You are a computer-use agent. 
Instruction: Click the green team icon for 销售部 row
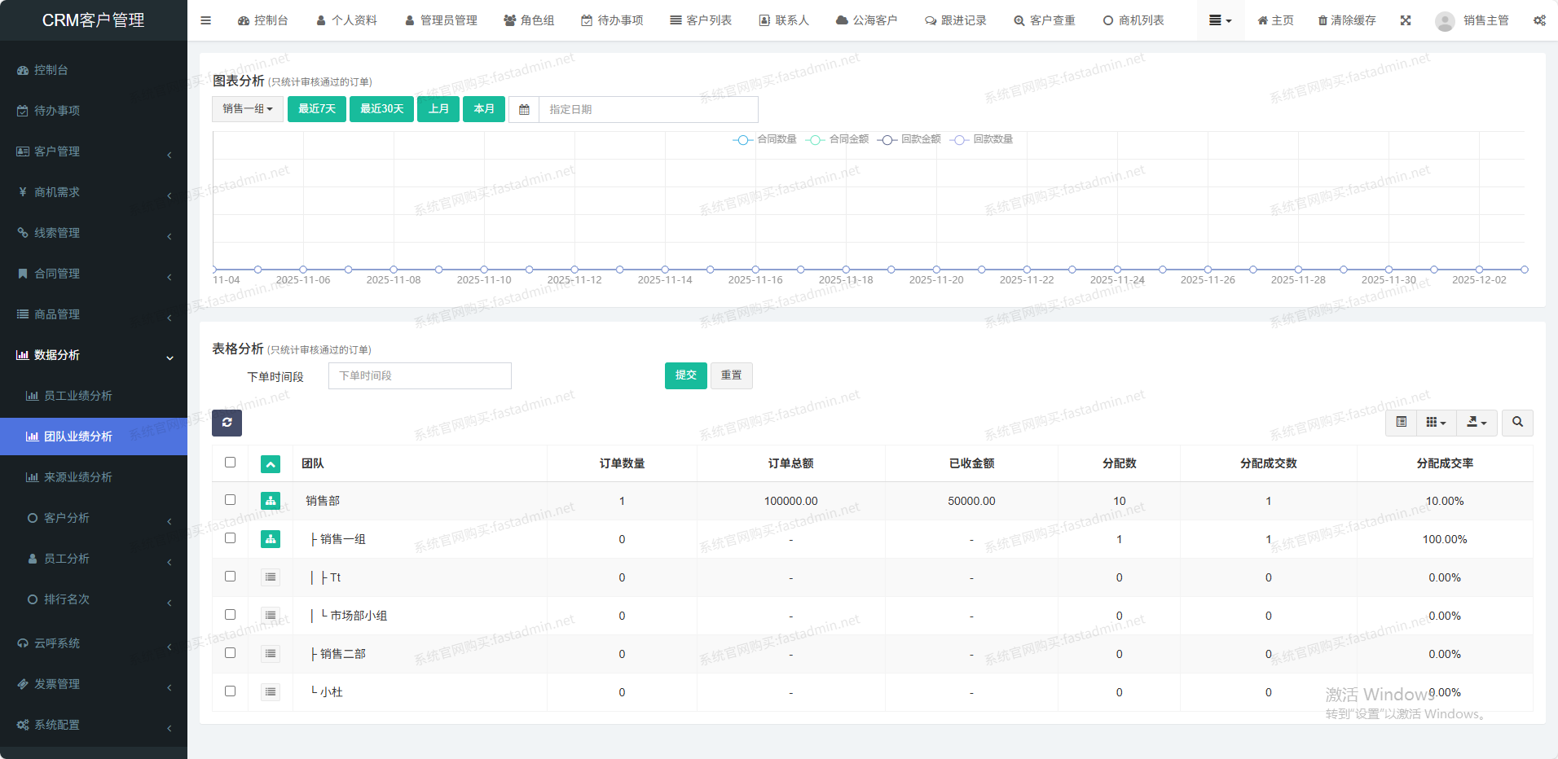tap(271, 501)
